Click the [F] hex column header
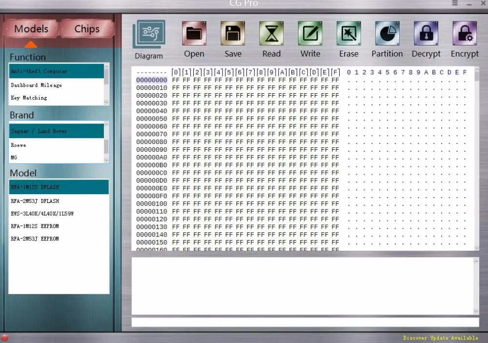488x343 pixels. tap(335, 73)
